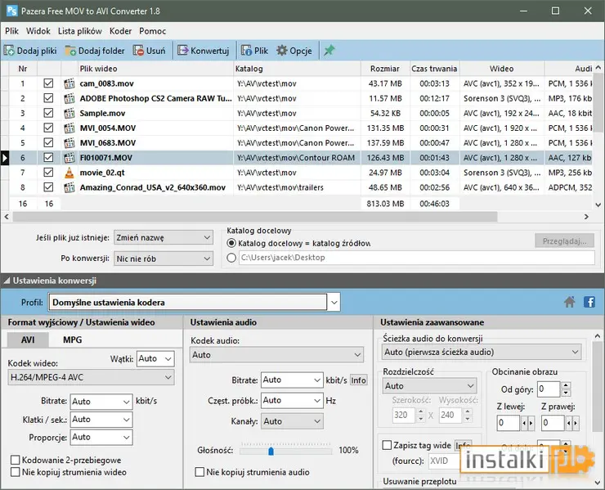
Task: Click the film icon of Amazing_Conrad_USA file
Action: [69, 187]
